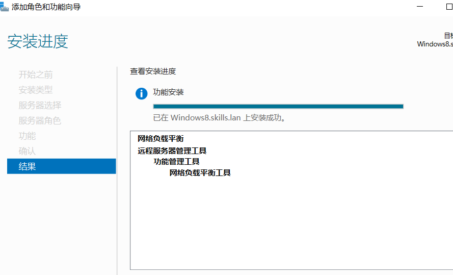Viewport: 453px width, 275px height.
Task: Select the 网络负载平衡工具 item
Action: tap(200, 173)
